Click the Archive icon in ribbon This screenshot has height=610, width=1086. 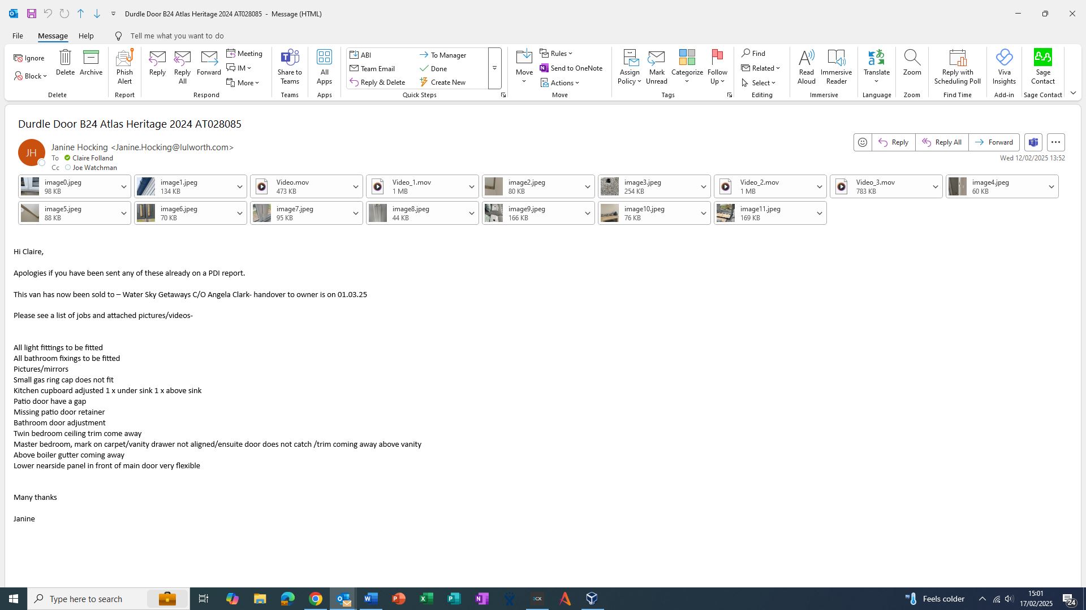point(90,63)
